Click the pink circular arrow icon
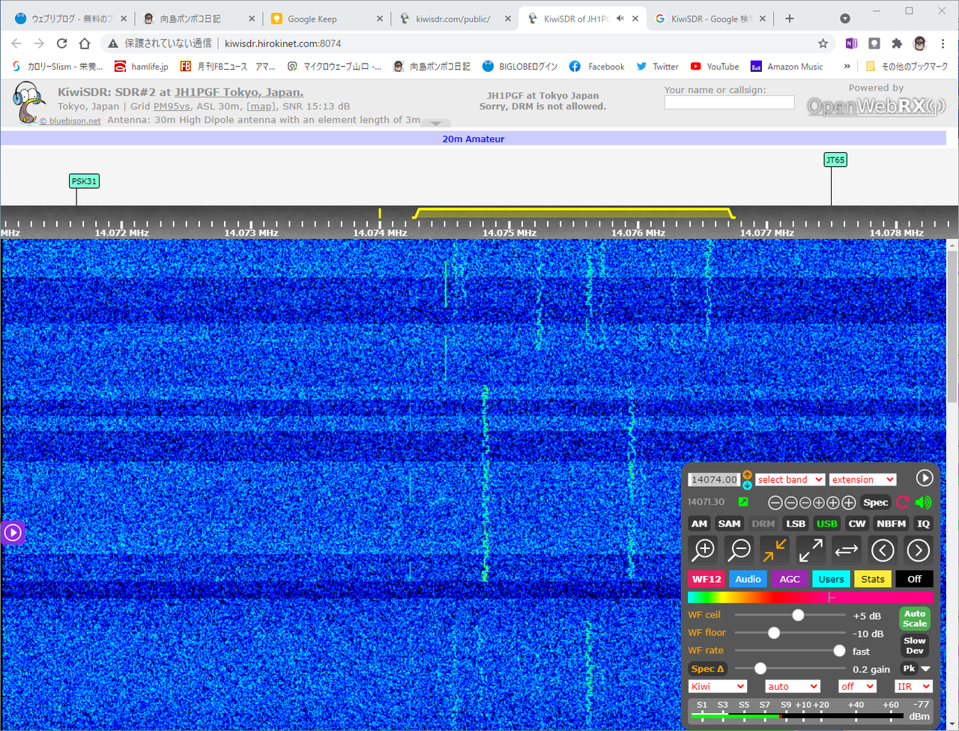This screenshot has height=731, width=959. 902,503
